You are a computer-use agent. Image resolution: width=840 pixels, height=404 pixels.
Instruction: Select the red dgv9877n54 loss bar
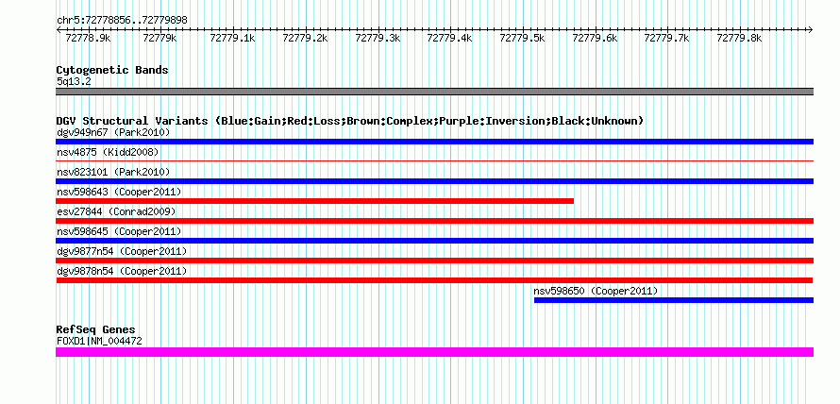coord(434,261)
